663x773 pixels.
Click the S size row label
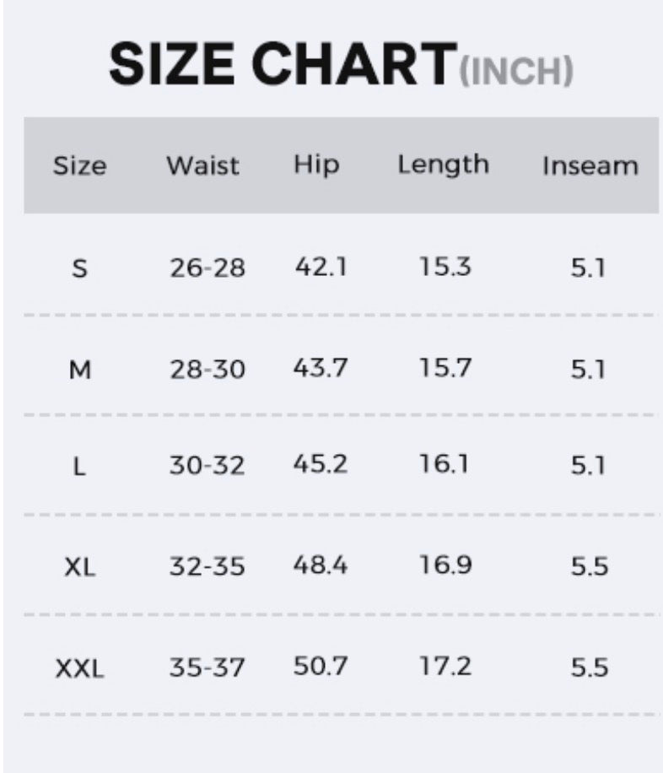[80, 268]
